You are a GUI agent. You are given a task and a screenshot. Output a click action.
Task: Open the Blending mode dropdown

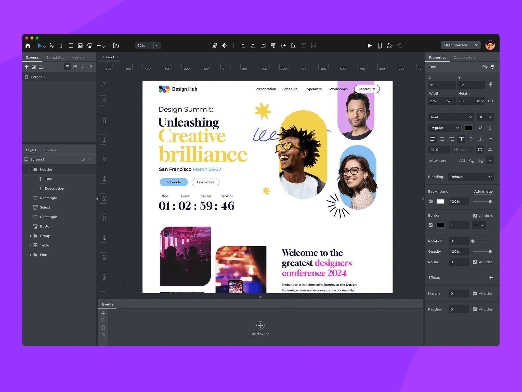tap(471, 177)
